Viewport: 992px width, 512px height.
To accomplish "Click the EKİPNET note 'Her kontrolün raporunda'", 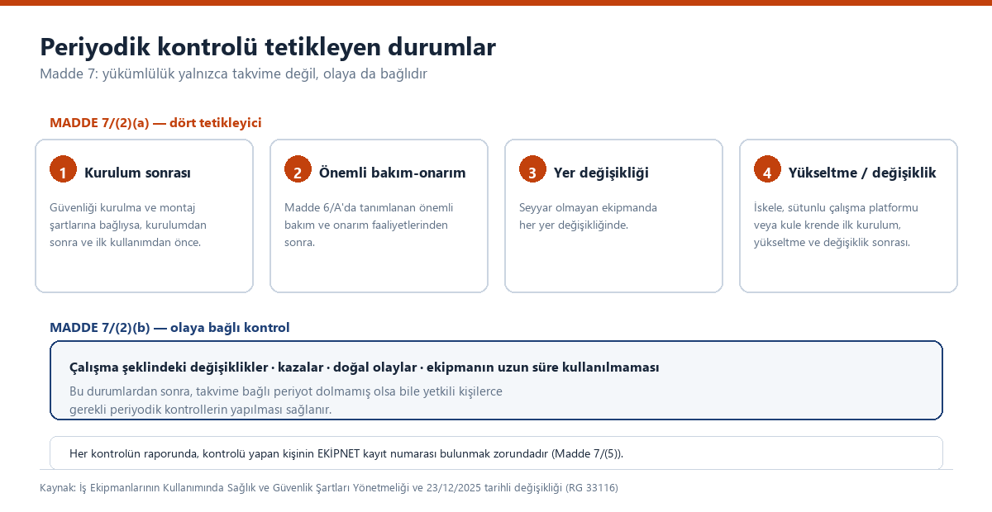I will [346, 453].
